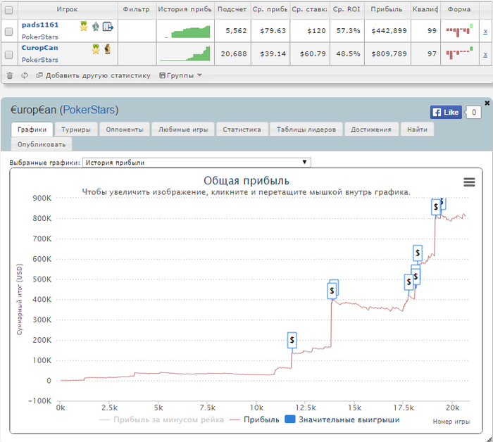Viewport: 493px width, 442px height.
Task: Open the chart hamburger menu
Action: [x=469, y=182]
